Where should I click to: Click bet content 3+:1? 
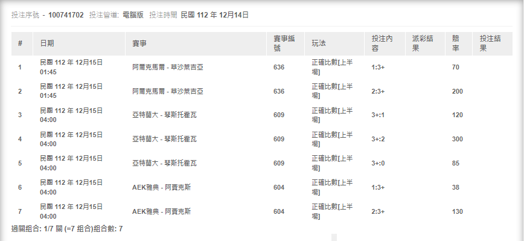click(378, 115)
